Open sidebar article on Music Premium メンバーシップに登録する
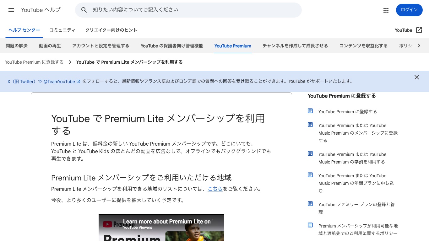429x241 pixels. (358, 133)
